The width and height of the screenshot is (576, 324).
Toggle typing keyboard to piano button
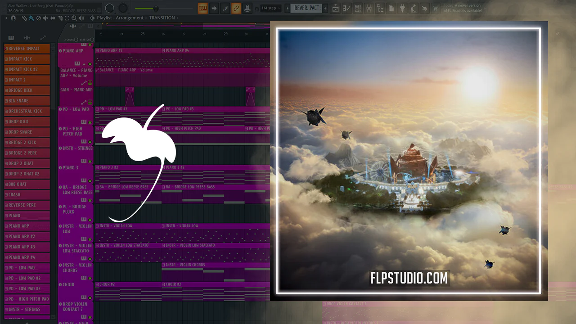coord(202,8)
